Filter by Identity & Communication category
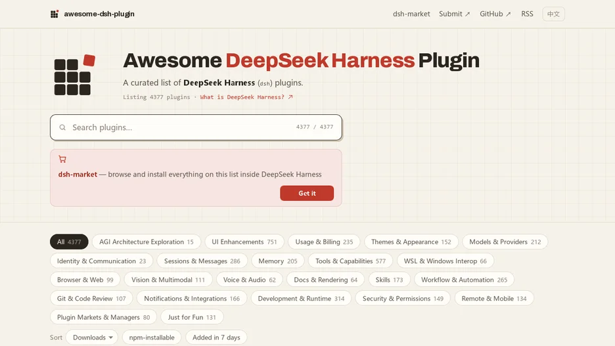 tap(101, 261)
